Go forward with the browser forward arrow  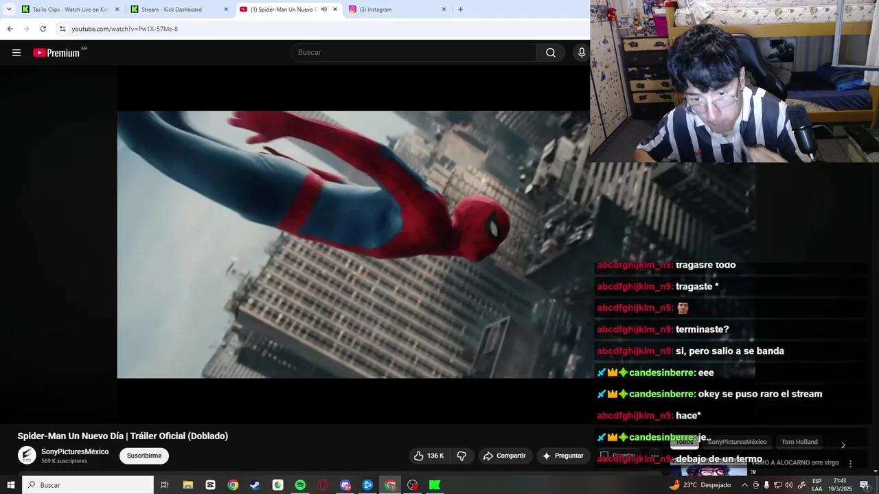(x=27, y=29)
